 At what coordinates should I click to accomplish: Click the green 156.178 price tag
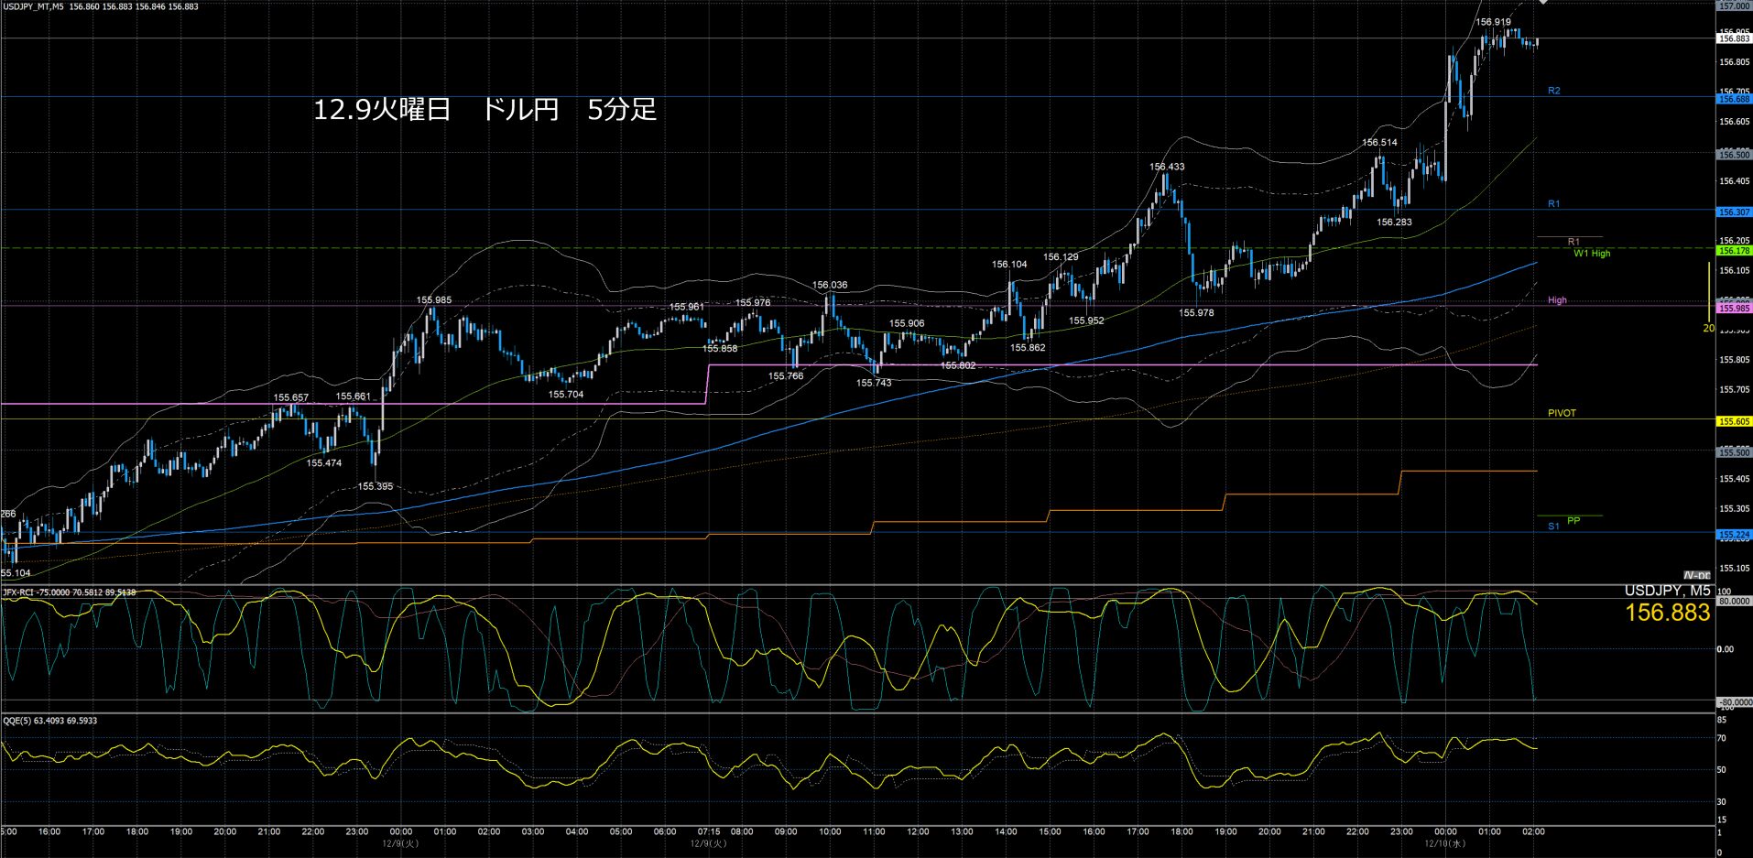[1734, 251]
